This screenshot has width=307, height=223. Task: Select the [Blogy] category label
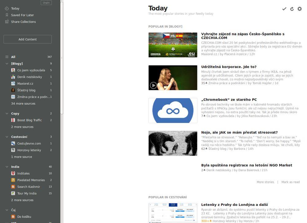click(x=17, y=63)
